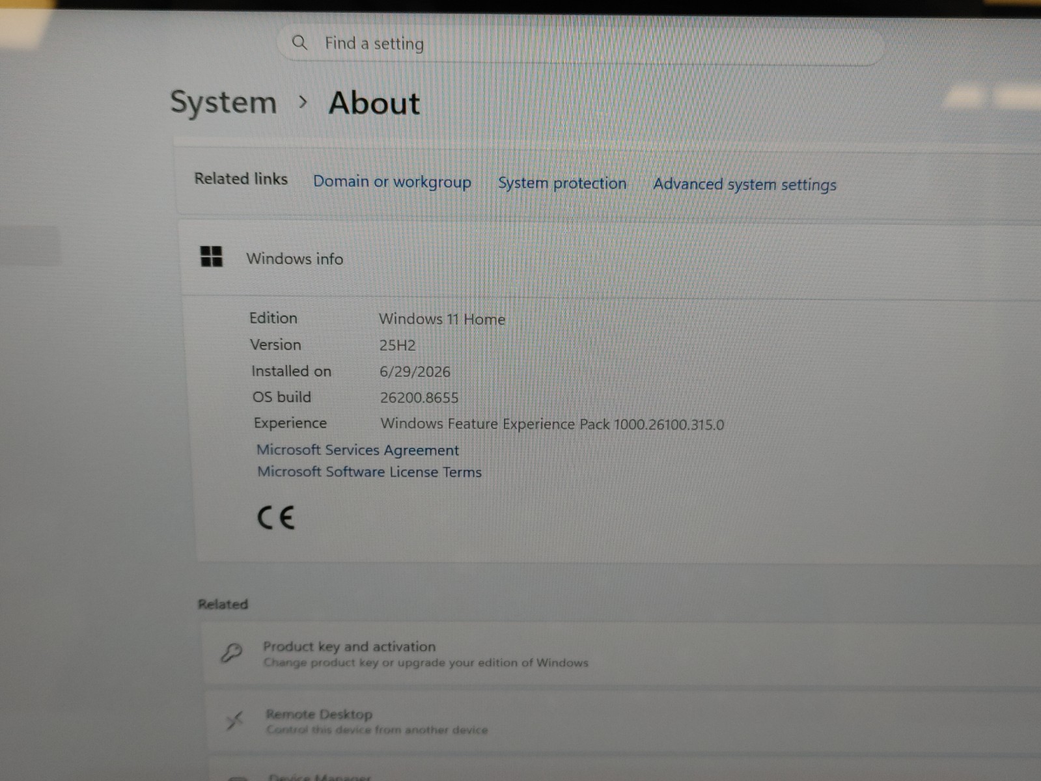The image size is (1041, 781).
Task: Click the Experience label
Action: pyautogui.click(x=290, y=423)
